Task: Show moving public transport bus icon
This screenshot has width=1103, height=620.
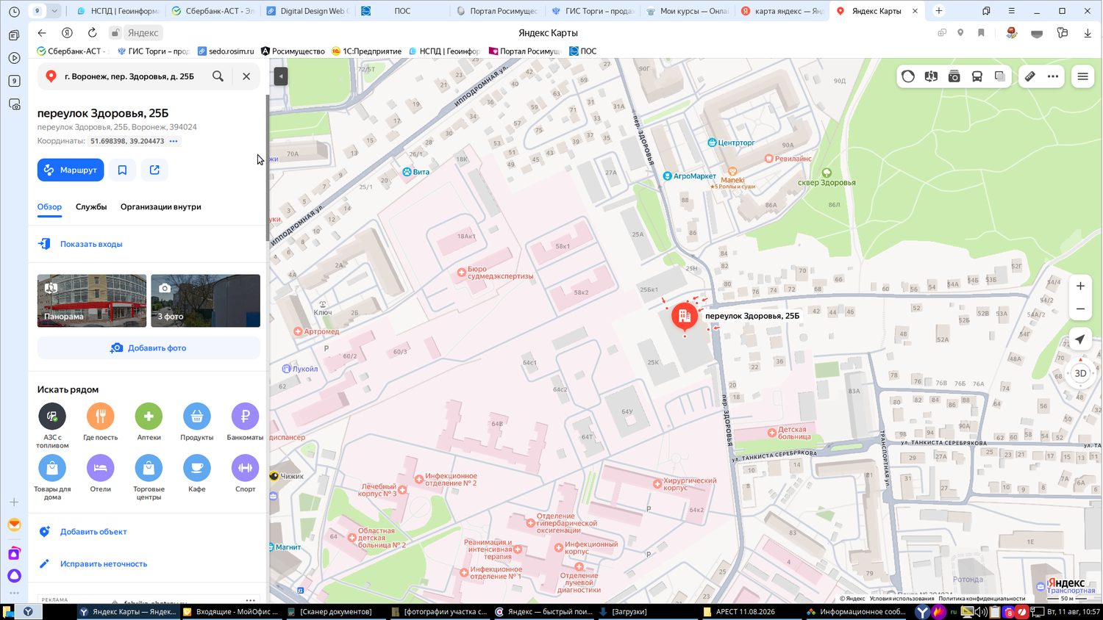Action: 977,76
